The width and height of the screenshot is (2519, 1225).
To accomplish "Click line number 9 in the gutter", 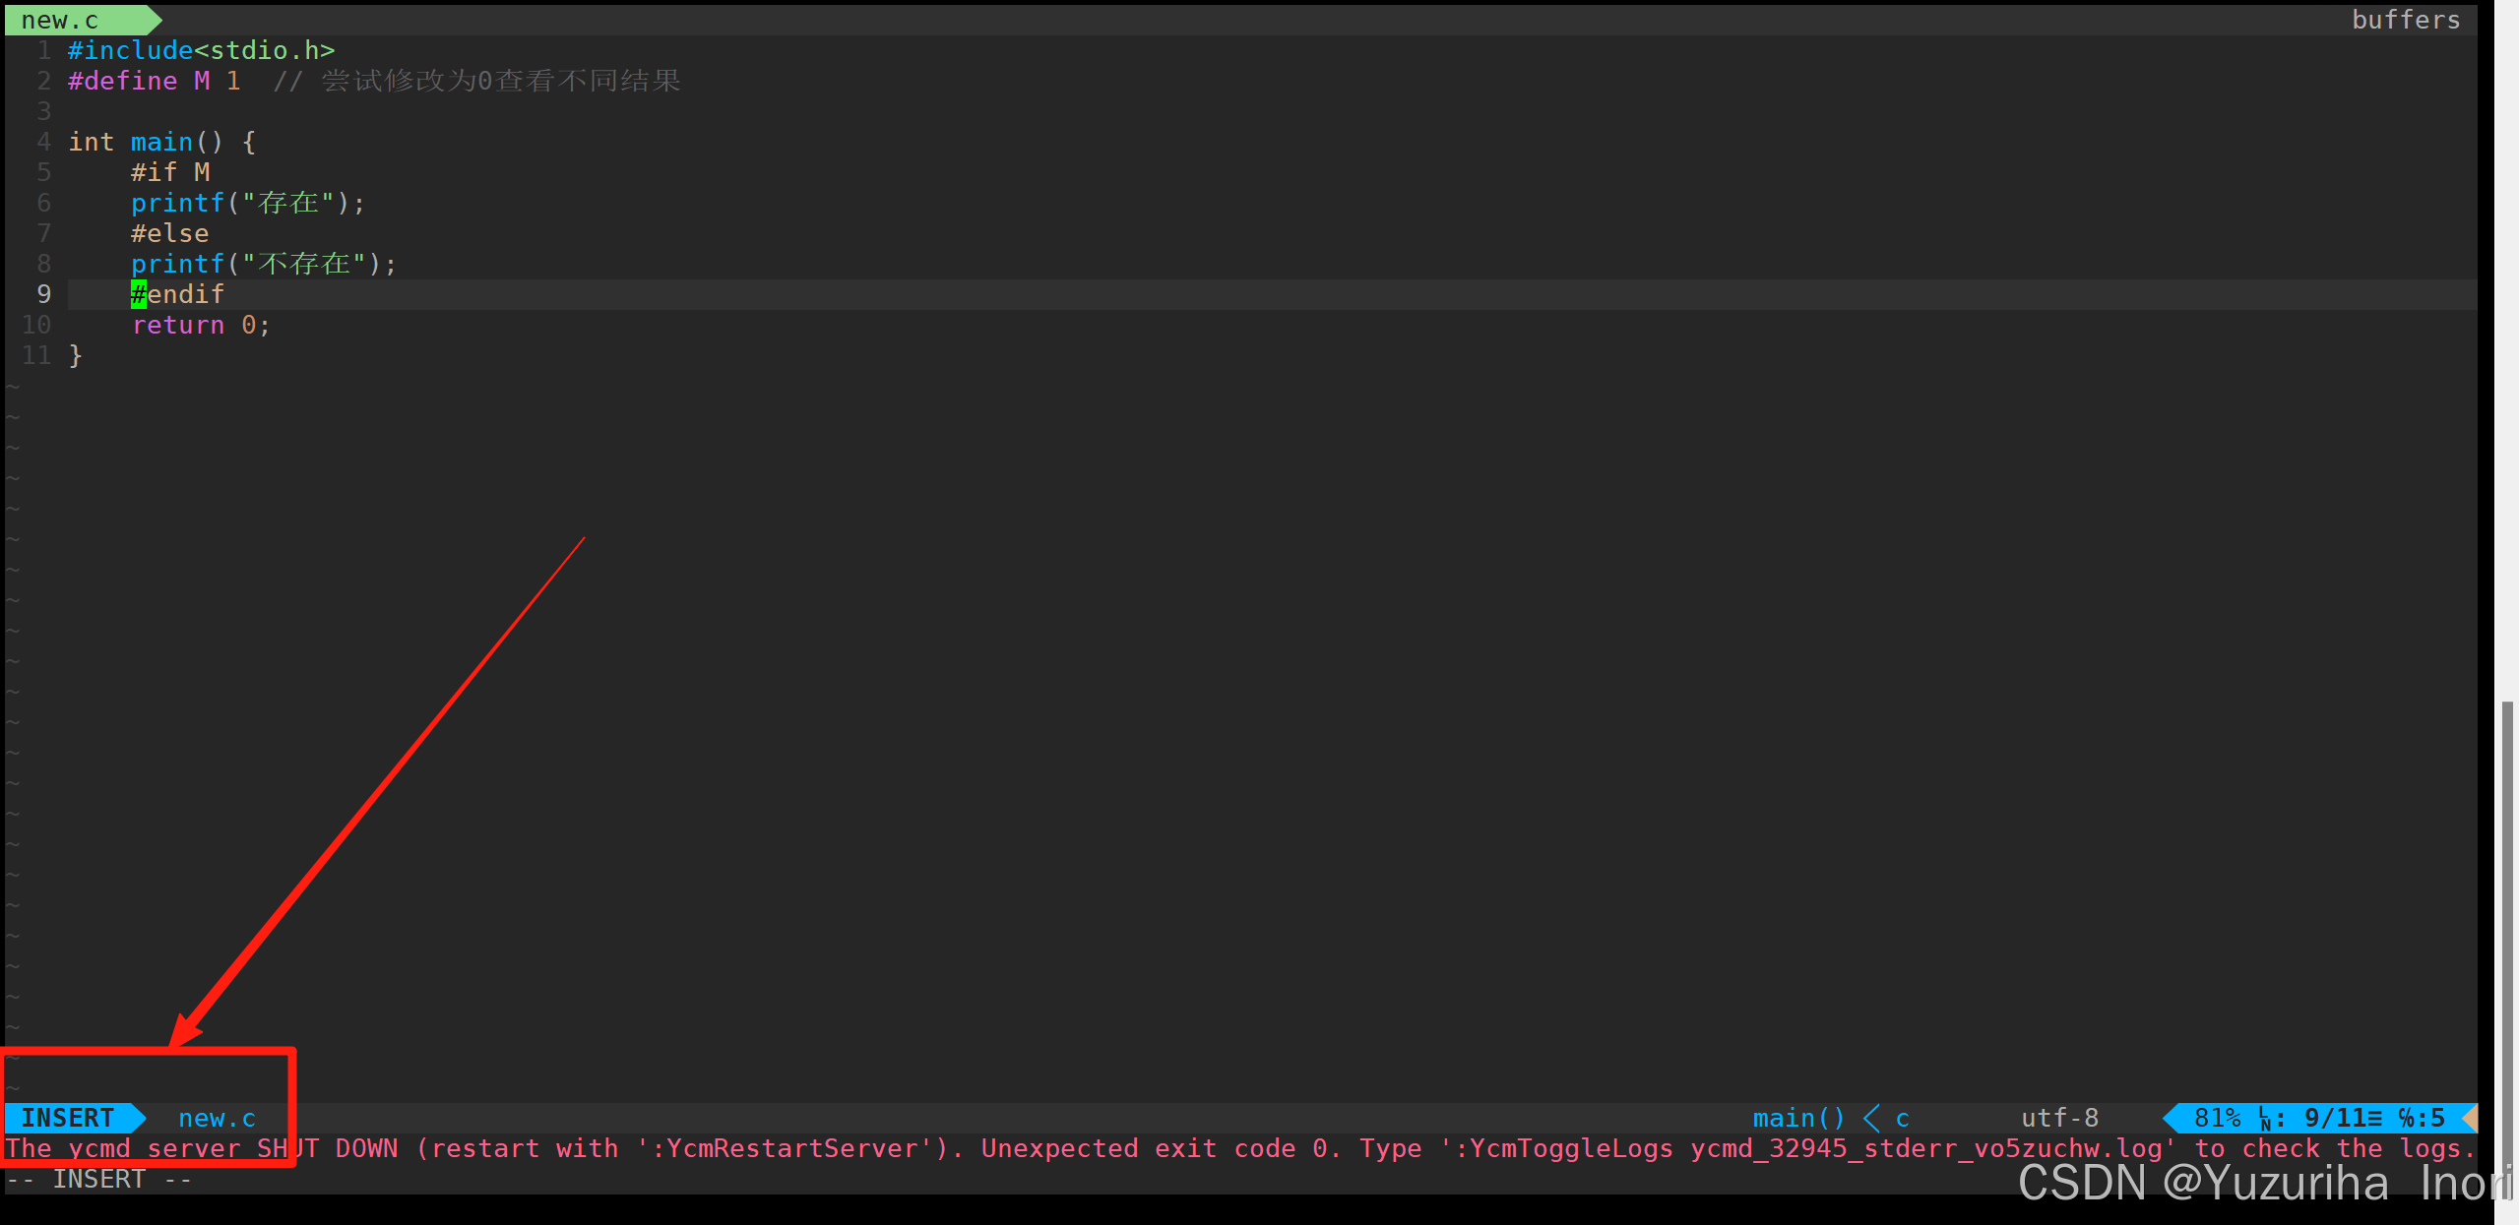I will [42, 293].
